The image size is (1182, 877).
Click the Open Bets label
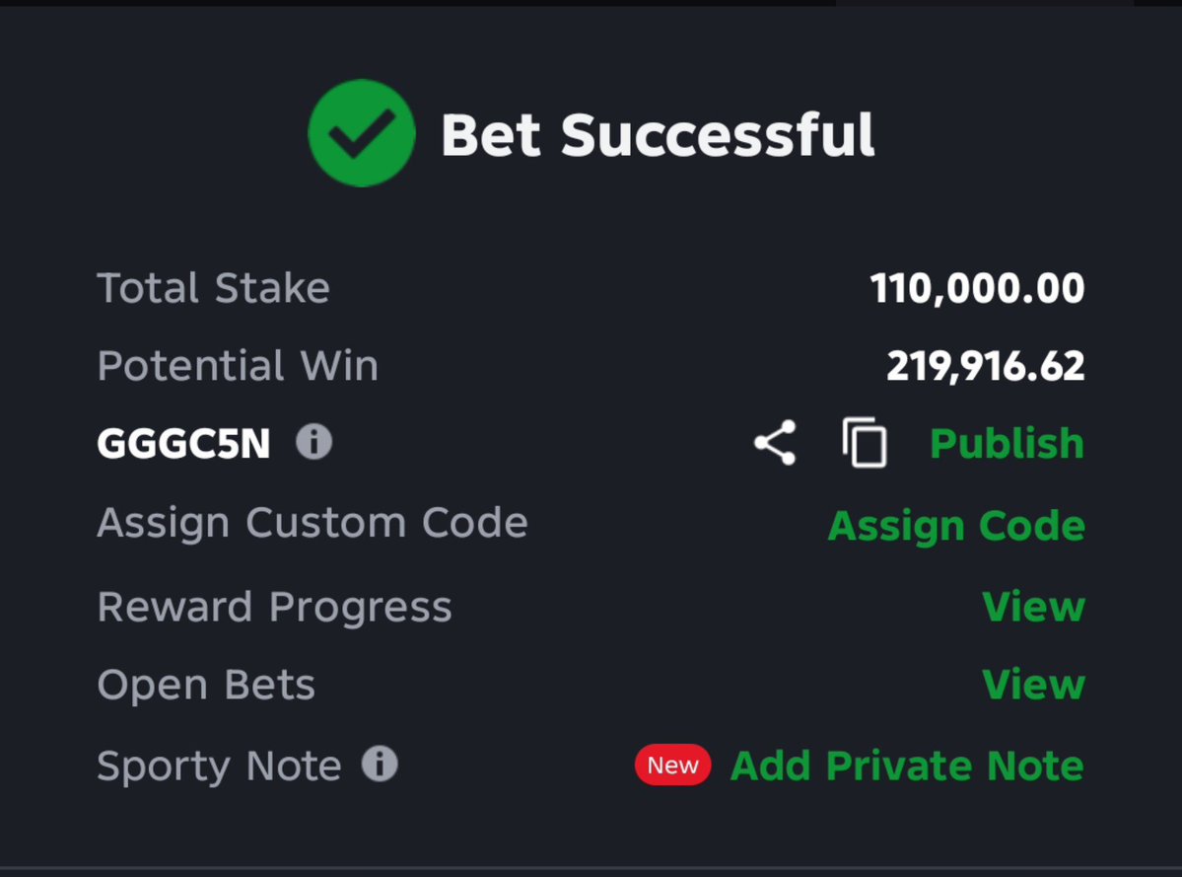206,685
